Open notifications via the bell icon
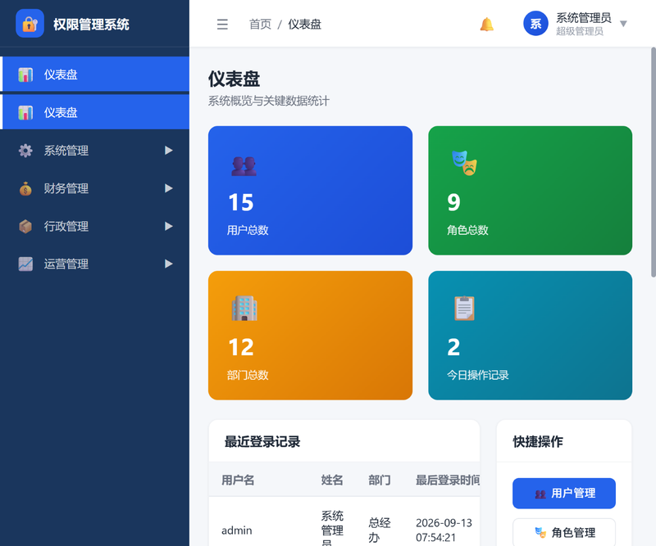 click(486, 25)
